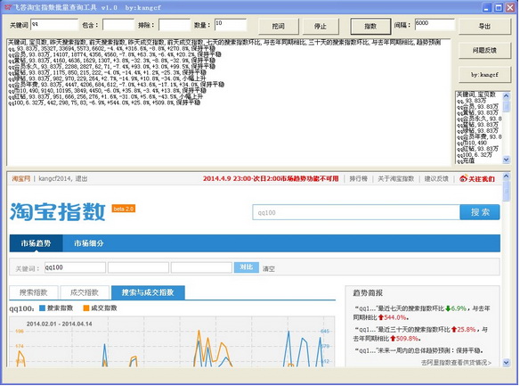The image size is (520, 386).
Task: Click the 间隔 input showing 6000
Action: [x=435, y=25]
